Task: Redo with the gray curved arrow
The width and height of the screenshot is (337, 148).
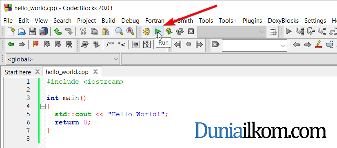Action: point(69,31)
